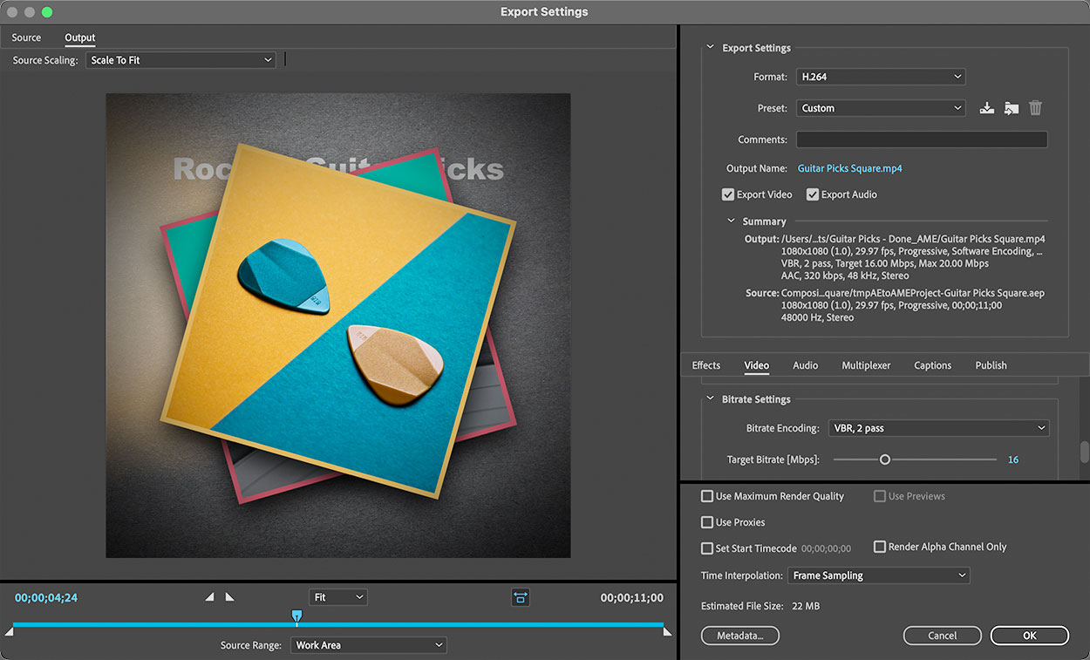Viewport: 1090px width, 660px height.
Task: Check the Use Proxies option
Action: click(707, 521)
